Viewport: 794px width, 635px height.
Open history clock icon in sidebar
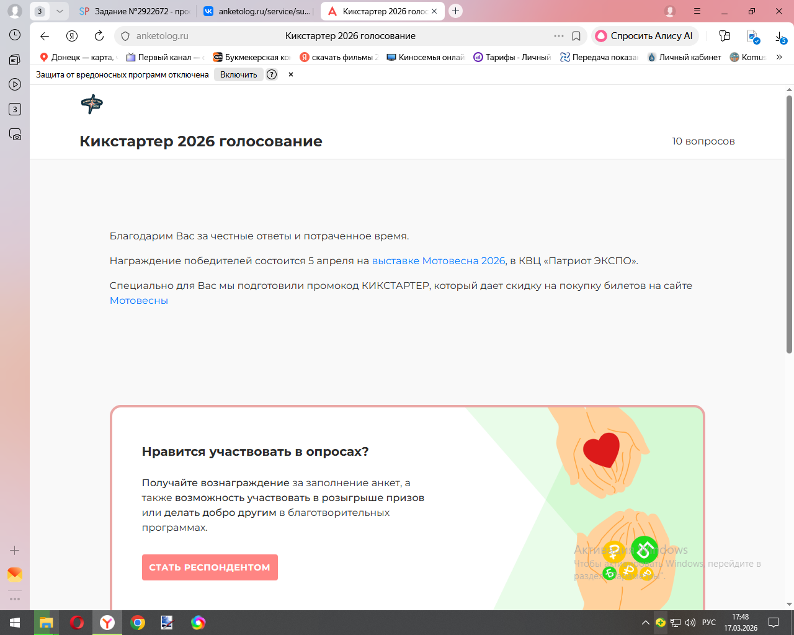pyautogui.click(x=15, y=35)
